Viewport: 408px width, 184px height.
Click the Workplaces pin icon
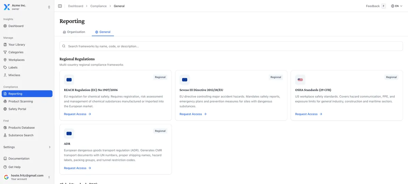point(5,60)
